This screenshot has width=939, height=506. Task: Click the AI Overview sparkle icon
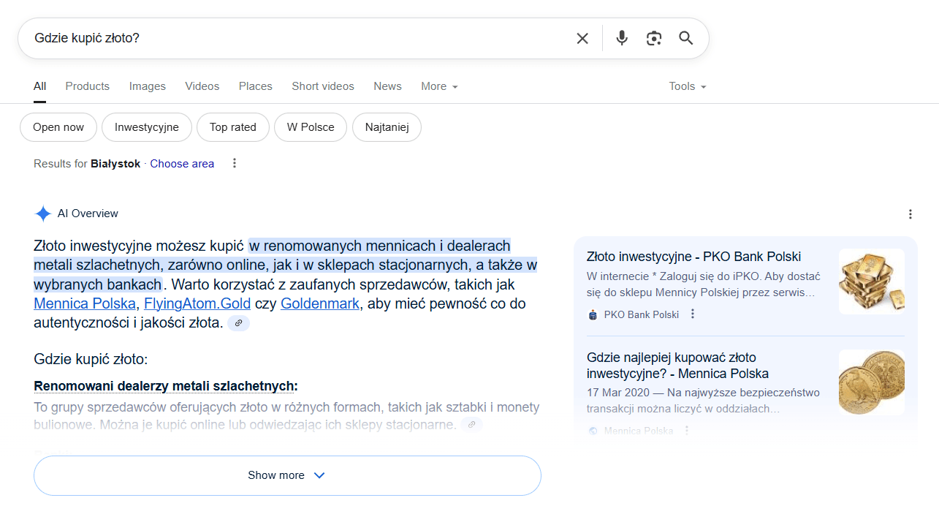[42, 214]
